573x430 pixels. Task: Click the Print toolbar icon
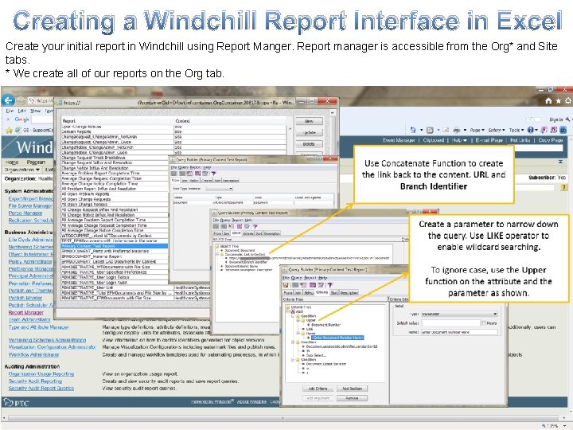pyautogui.click(x=457, y=130)
